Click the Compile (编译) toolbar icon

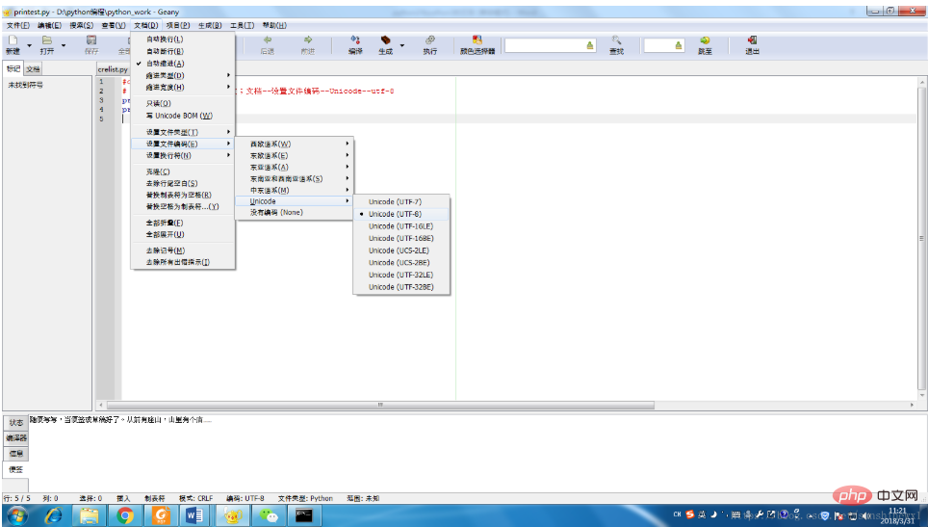[355, 40]
